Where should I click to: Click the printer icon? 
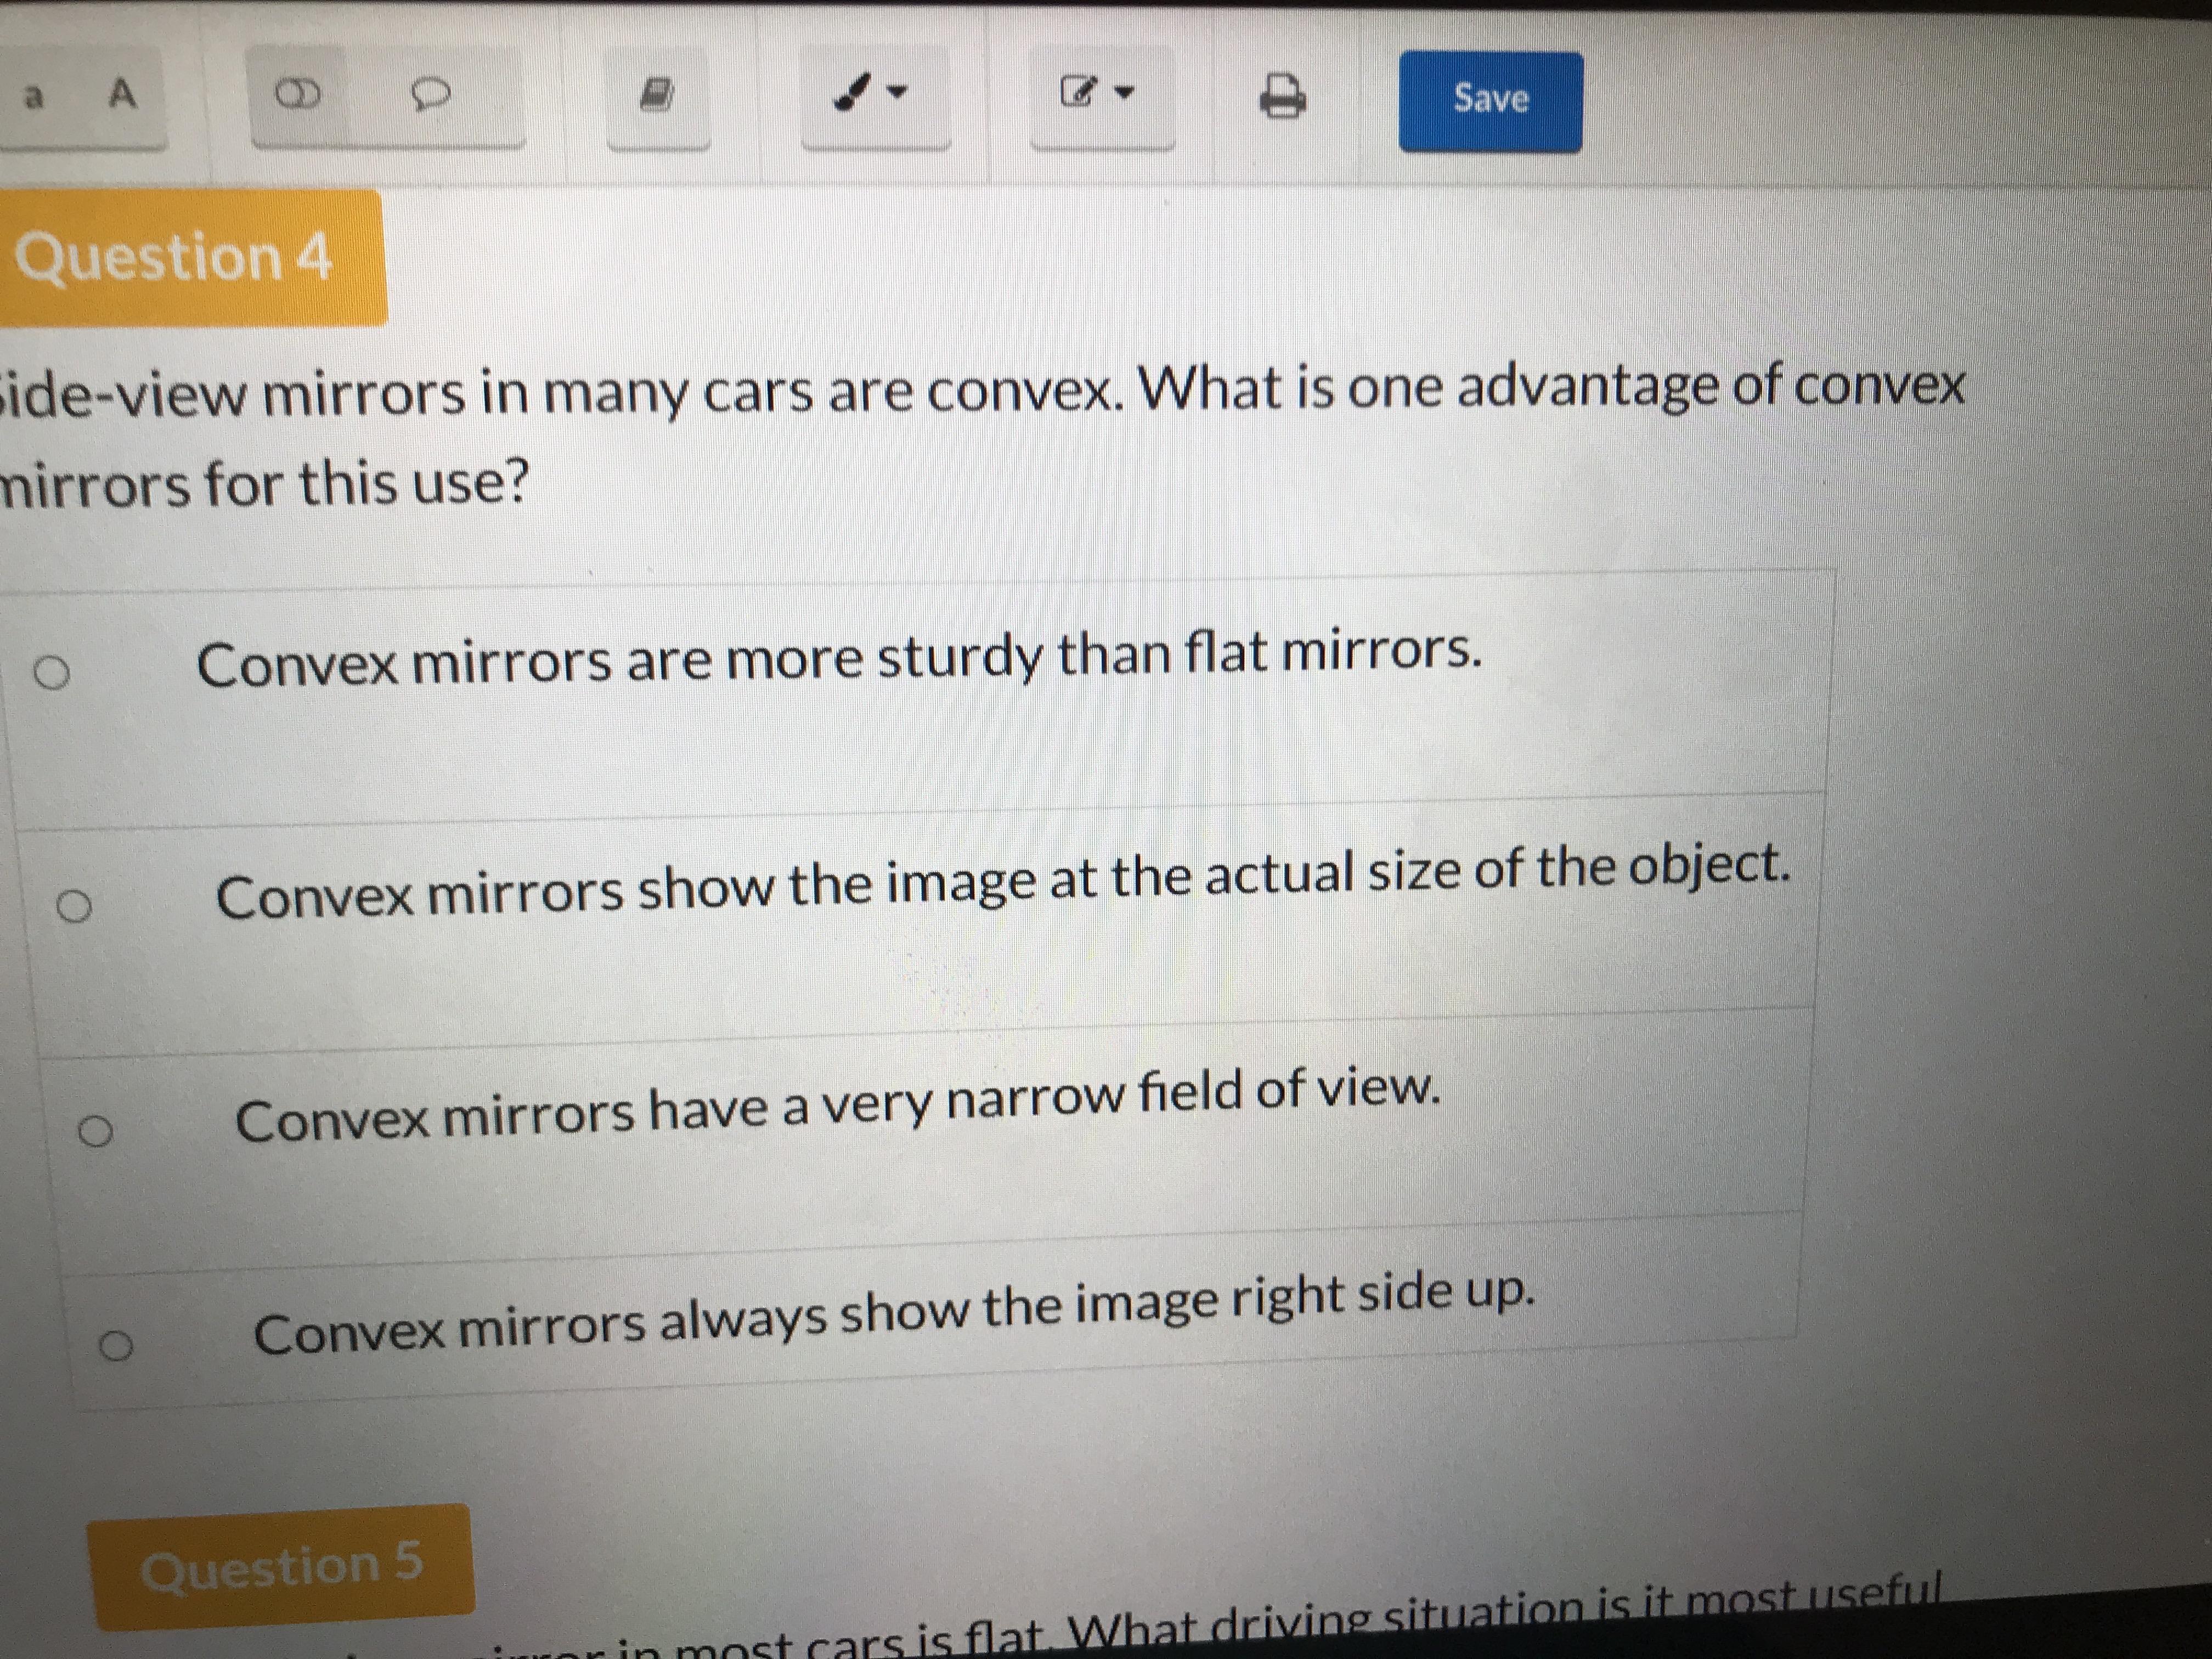pos(1283,97)
